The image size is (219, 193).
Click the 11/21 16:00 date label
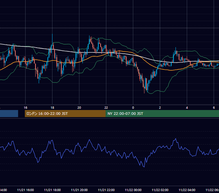click(25, 190)
